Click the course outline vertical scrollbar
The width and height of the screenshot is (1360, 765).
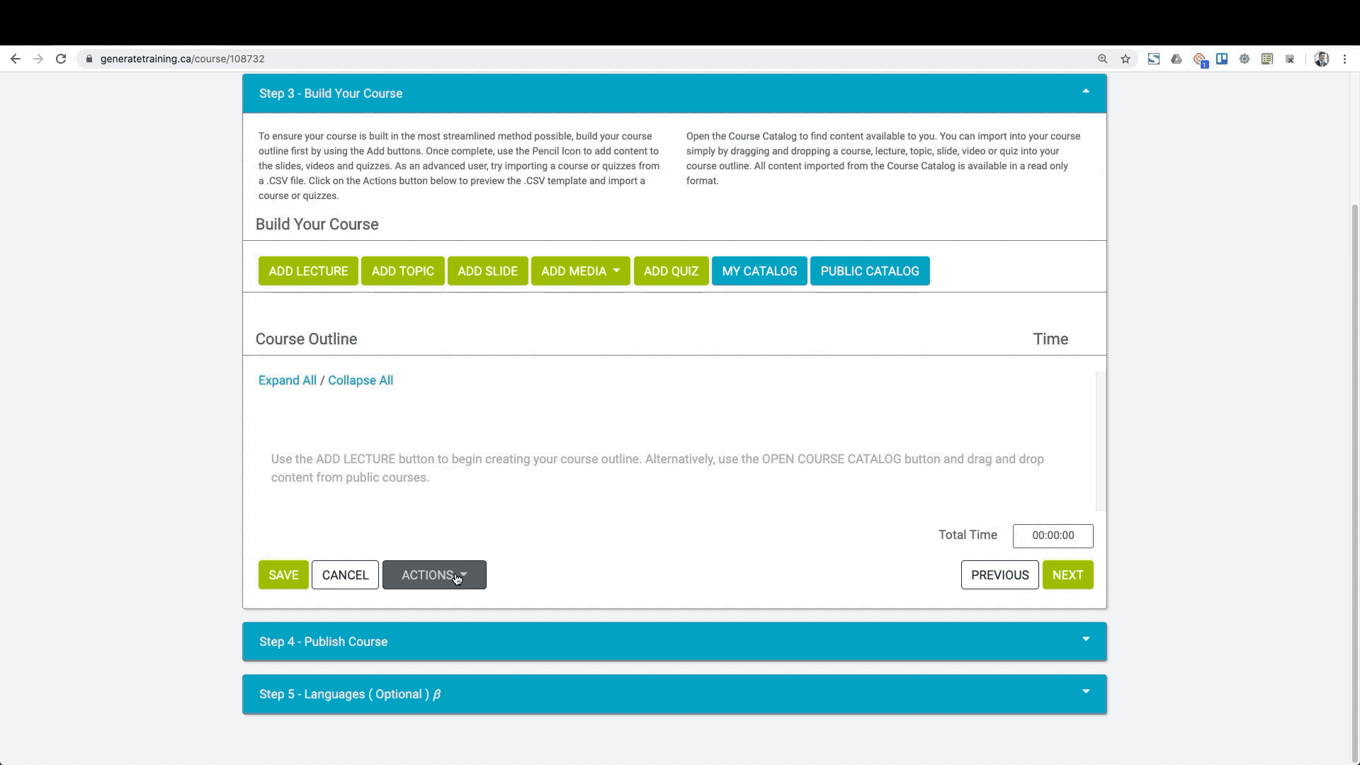[x=1100, y=441]
